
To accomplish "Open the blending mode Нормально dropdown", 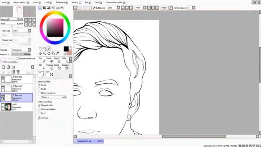I will (29, 50).
